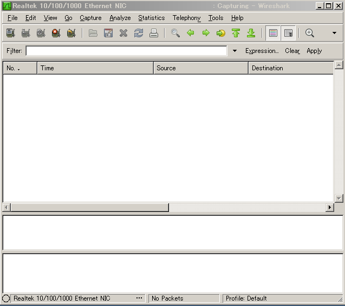Sort by the Time column header
Screen dimensions: 345x306
tap(95, 68)
